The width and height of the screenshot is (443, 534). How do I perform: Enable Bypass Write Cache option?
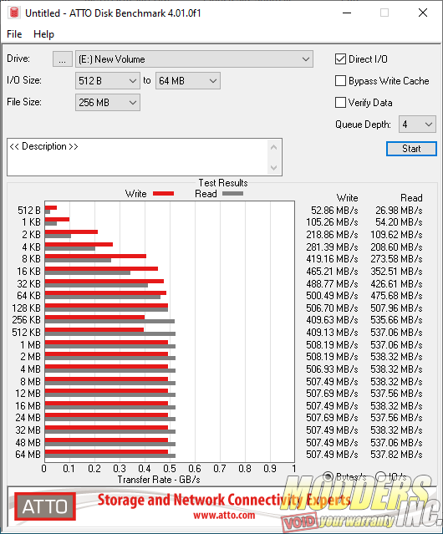point(340,81)
